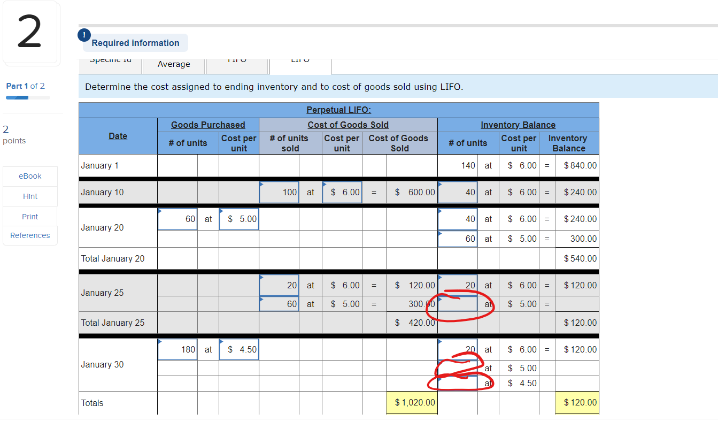
Task: Select the question number 2 box
Action: tap(29, 32)
